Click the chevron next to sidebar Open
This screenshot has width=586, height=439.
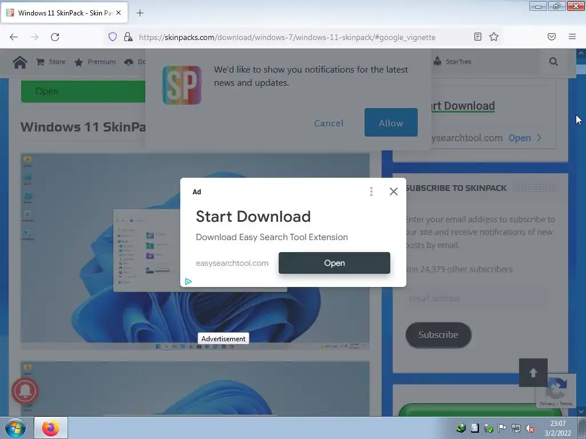[x=539, y=138]
